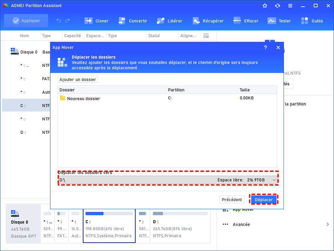Click the star favorite icon in title bar

click(265, 5)
